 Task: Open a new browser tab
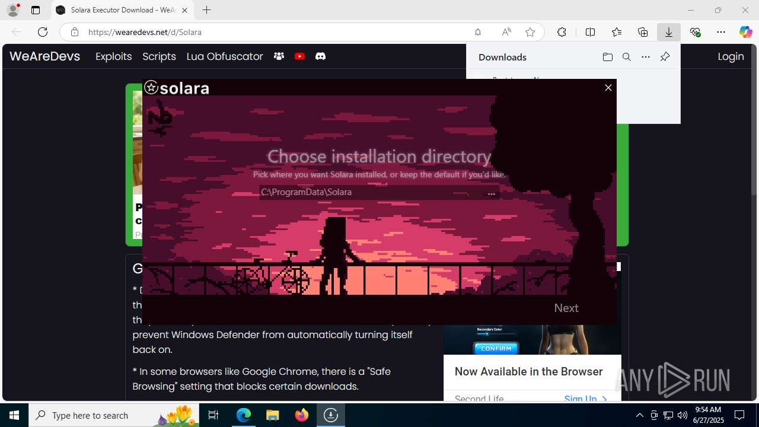click(x=206, y=10)
